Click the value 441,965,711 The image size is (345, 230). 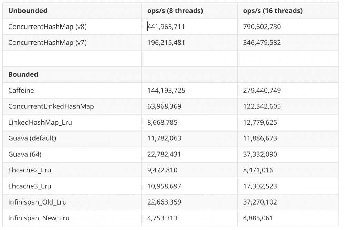(166, 27)
